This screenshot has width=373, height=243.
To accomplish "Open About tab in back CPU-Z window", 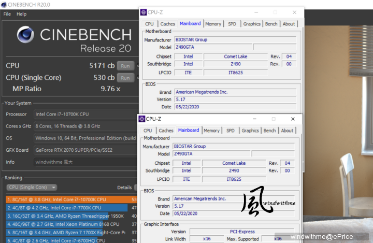I will pyautogui.click(x=289, y=24).
